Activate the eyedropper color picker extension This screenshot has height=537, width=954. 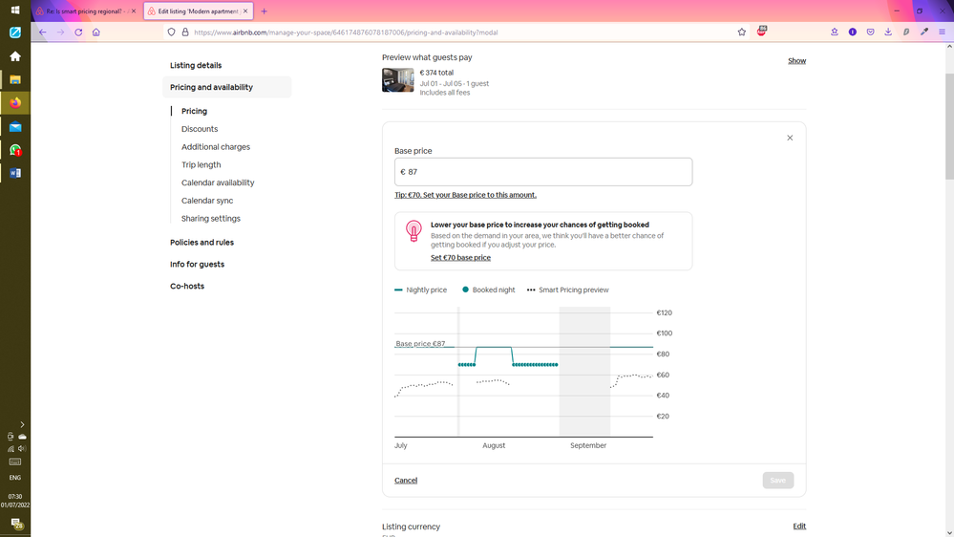[x=923, y=32]
